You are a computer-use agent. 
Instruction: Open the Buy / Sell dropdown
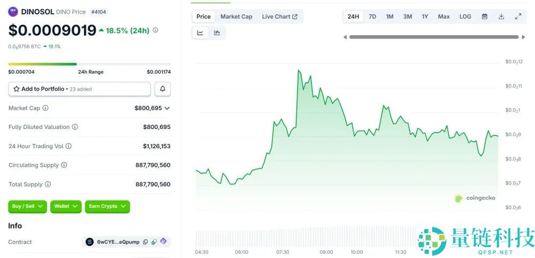pos(27,206)
